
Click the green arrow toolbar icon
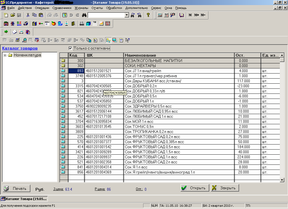coord(6,32)
